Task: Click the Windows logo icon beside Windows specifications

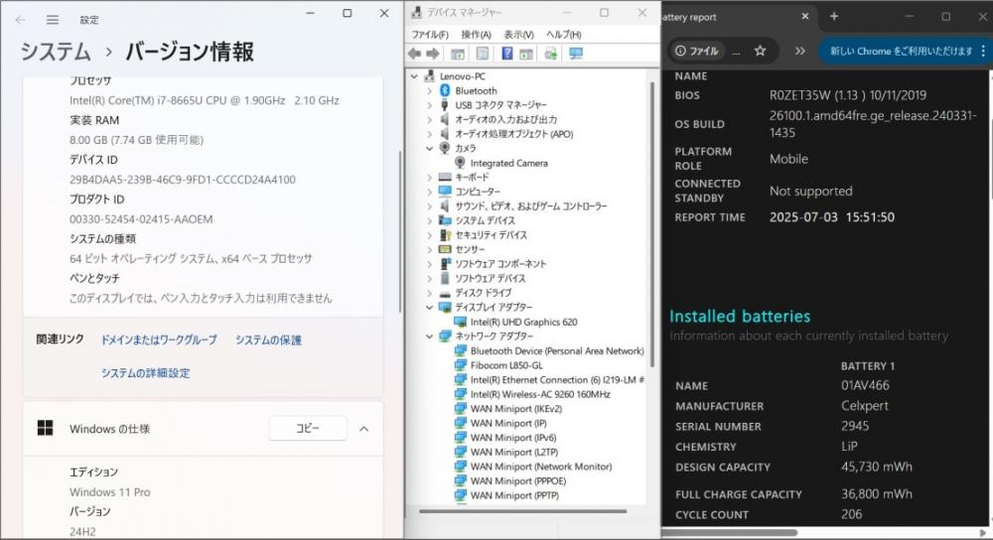Action: (45, 428)
